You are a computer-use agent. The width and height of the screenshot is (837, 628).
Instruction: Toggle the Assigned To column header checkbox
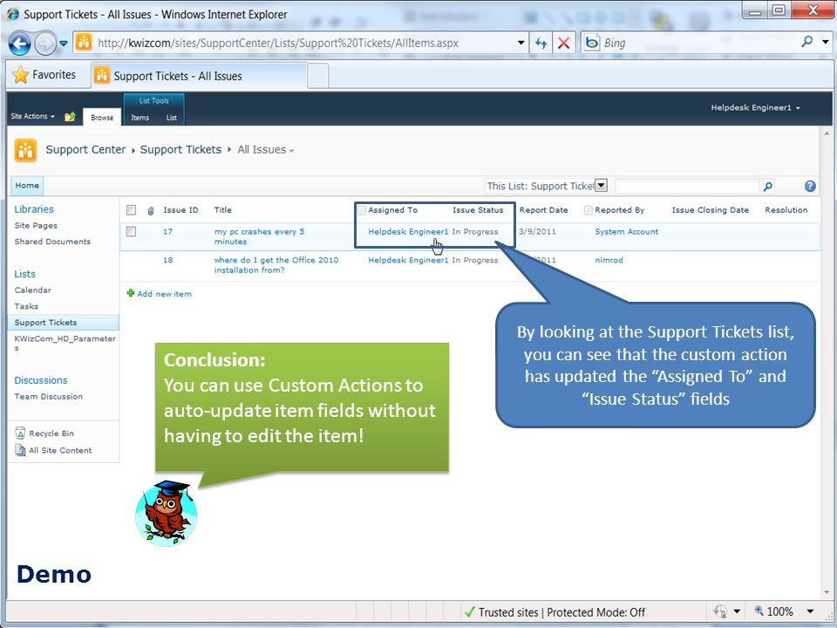coord(361,210)
